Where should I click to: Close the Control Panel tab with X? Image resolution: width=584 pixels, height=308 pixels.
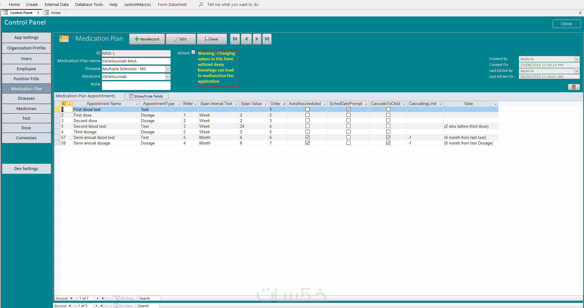click(38, 13)
